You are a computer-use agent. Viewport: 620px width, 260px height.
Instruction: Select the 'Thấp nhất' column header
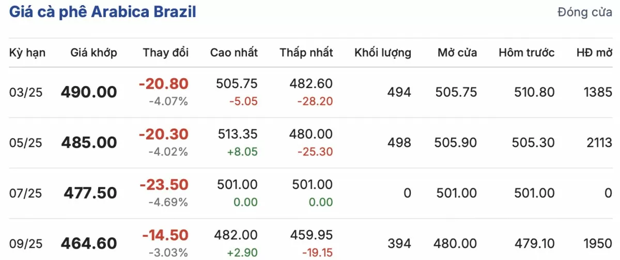pos(306,53)
